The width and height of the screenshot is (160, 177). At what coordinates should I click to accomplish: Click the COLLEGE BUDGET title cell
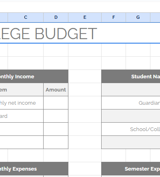tap(80, 33)
